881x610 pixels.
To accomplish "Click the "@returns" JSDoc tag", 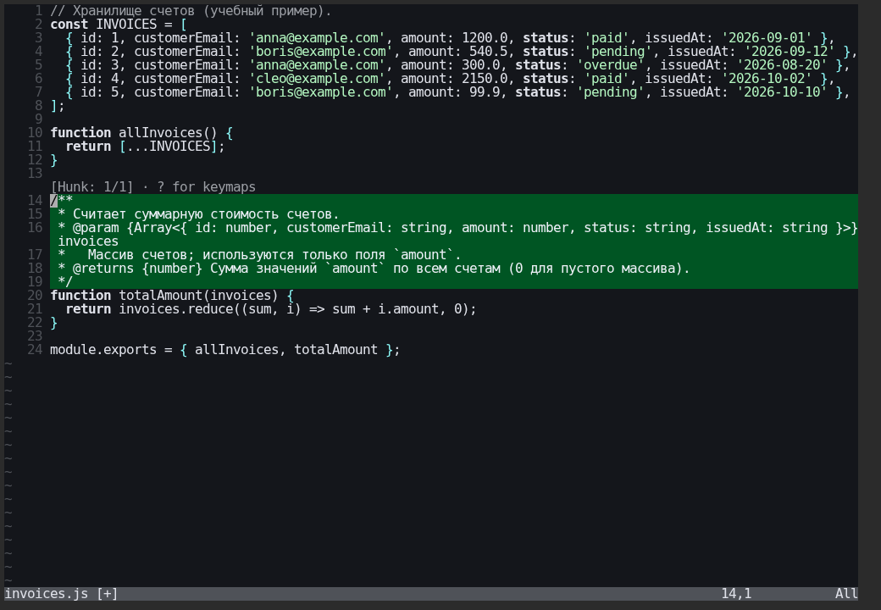I will pos(103,269).
